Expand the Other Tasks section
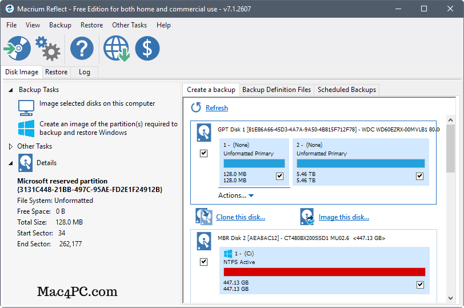The image size is (464, 308). [x=11, y=146]
